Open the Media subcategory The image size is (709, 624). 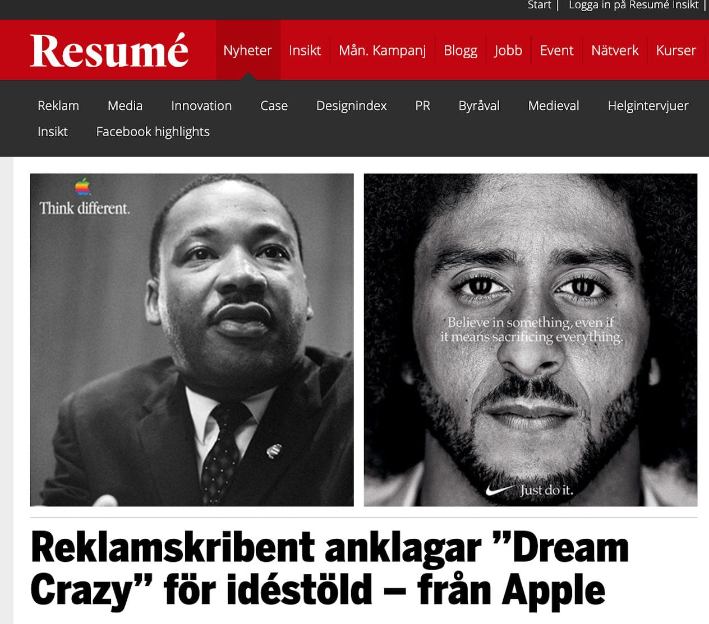(x=125, y=106)
